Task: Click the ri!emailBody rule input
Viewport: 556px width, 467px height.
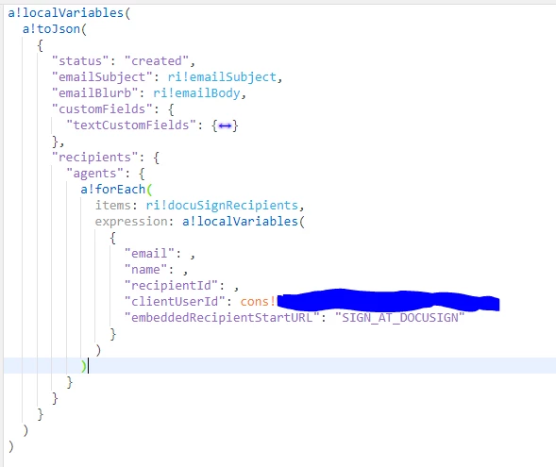Action: point(196,92)
